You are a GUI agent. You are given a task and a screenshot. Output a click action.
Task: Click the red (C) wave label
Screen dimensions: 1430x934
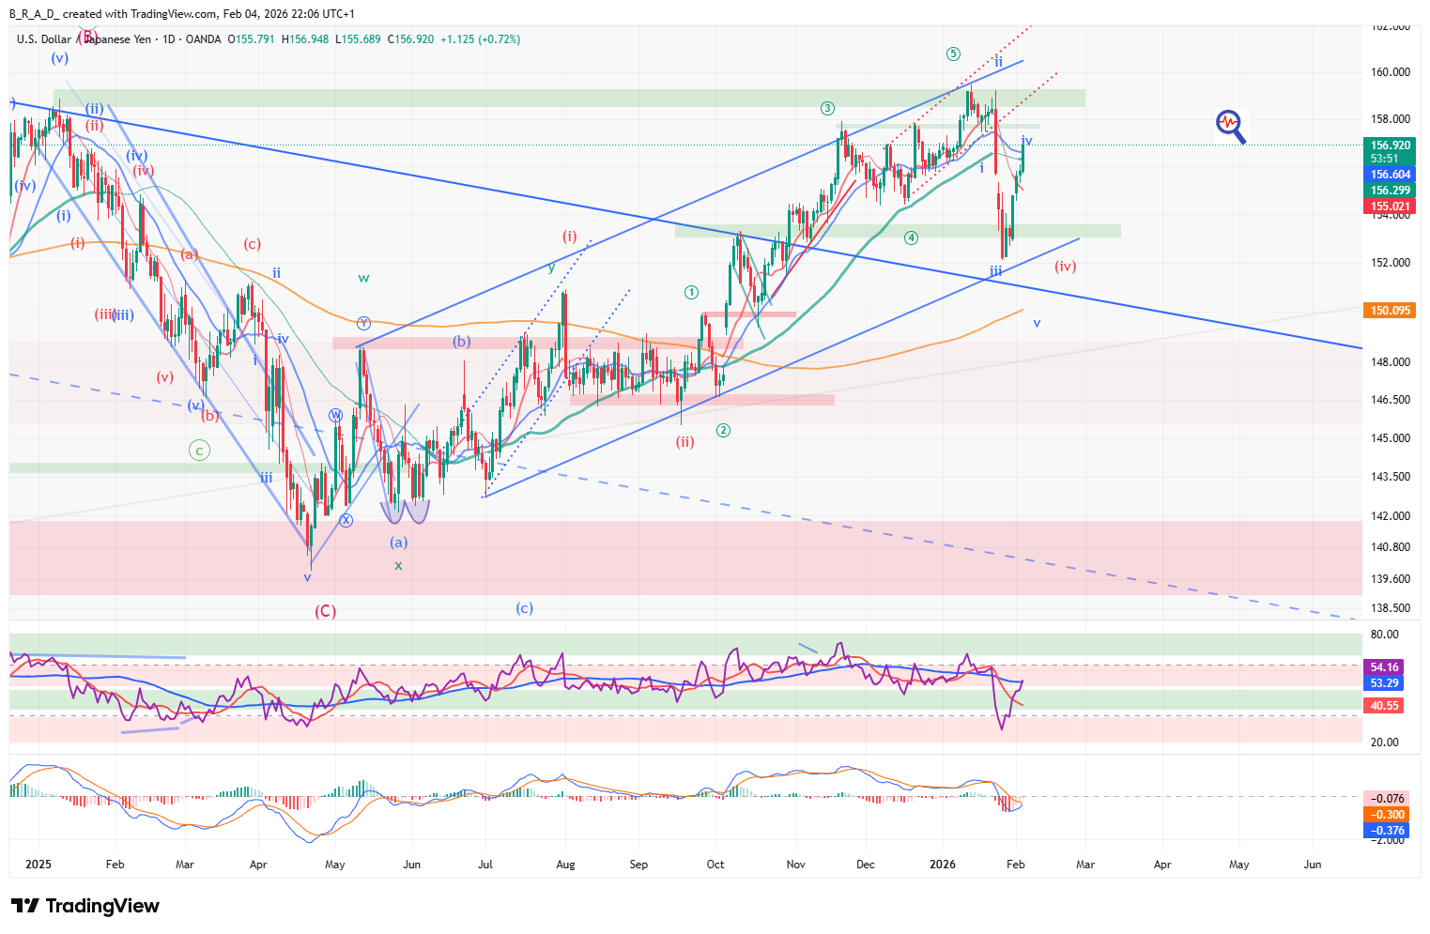point(325,611)
